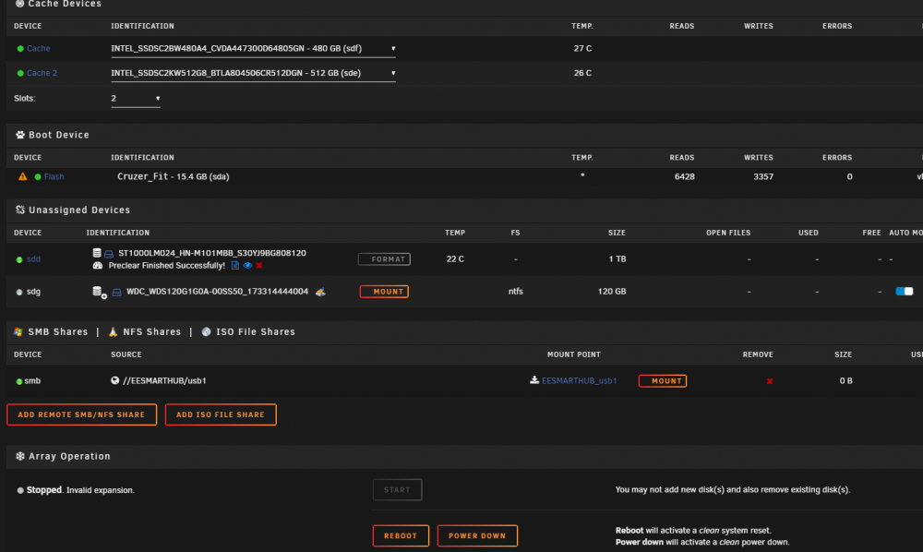923x552 pixels.
Task: Open the EESMARTHUB_usb1 mount point link
Action: (580, 380)
